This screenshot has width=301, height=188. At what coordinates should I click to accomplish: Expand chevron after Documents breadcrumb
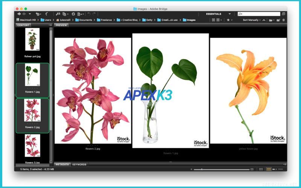tap(94, 20)
